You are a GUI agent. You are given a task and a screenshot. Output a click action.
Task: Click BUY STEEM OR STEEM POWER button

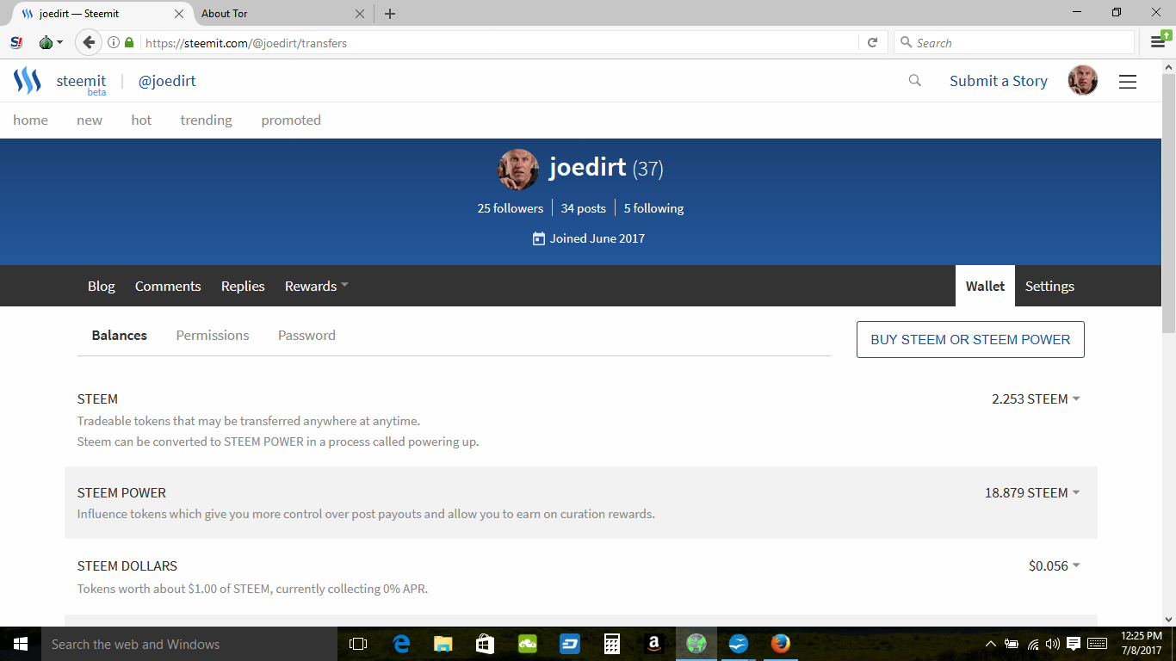970,340
